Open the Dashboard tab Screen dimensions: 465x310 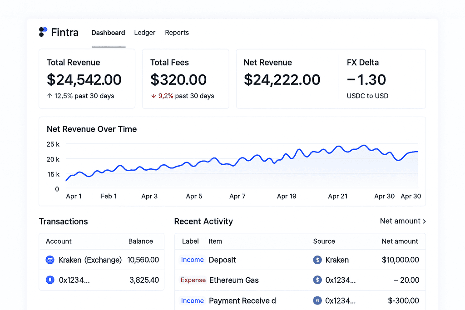point(108,33)
